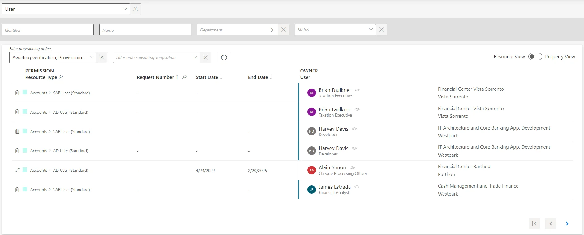Image resolution: width=584 pixels, height=235 pixels.
Task: Click start date 4/24/2022
Action: [205, 171]
